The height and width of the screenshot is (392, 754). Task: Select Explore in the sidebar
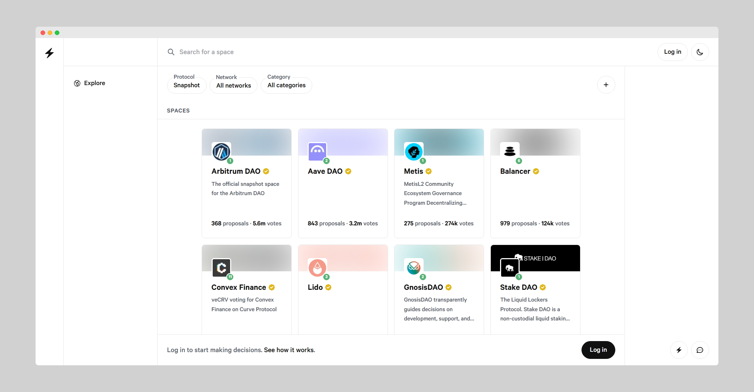(89, 83)
